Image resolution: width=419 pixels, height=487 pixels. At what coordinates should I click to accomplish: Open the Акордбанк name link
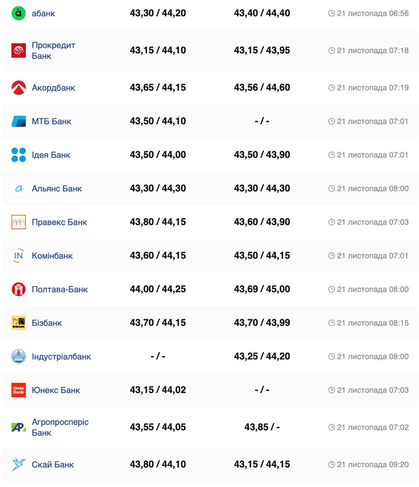pos(53,88)
